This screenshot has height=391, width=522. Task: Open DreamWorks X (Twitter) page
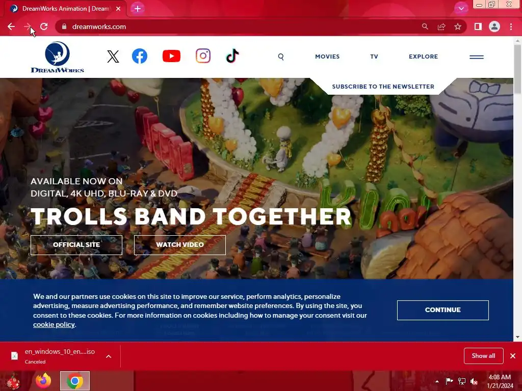pyautogui.click(x=113, y=57)
